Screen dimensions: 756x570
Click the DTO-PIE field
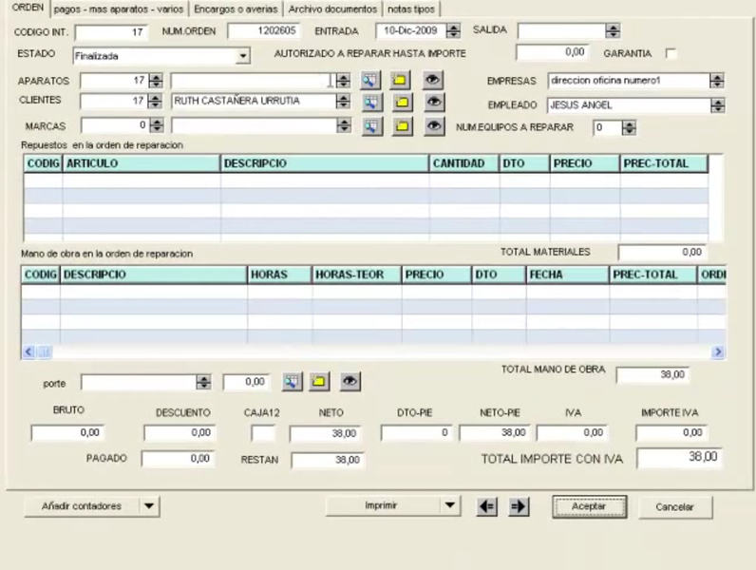pyautogui.click(x=417, y=433)
